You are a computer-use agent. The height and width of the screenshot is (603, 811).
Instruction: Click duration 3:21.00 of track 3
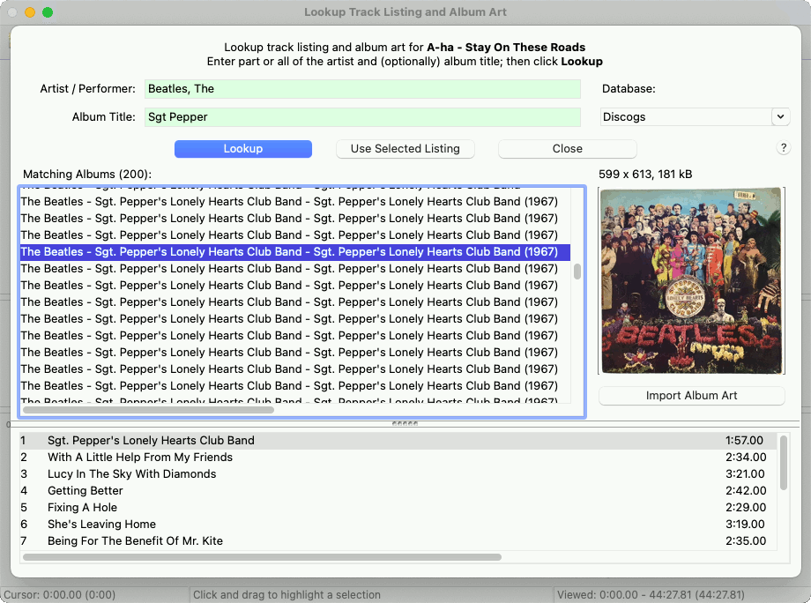pos(745,473)
